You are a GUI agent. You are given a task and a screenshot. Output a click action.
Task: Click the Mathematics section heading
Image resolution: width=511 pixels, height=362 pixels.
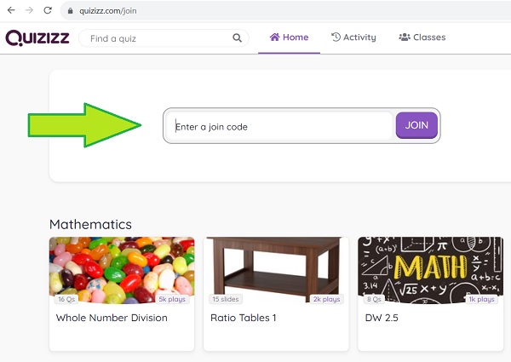(90, 224)
